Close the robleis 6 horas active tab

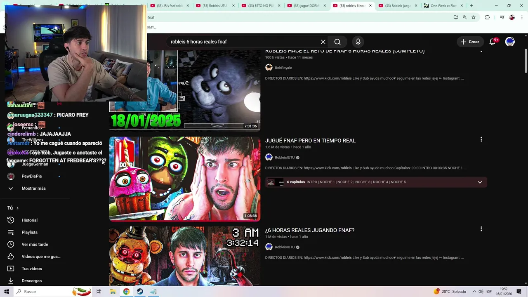[370, 6]
